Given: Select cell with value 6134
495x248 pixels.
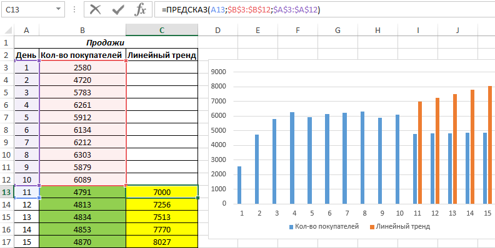Looking at the screenshot, I should pyautogui.click(x=82, y=130).
